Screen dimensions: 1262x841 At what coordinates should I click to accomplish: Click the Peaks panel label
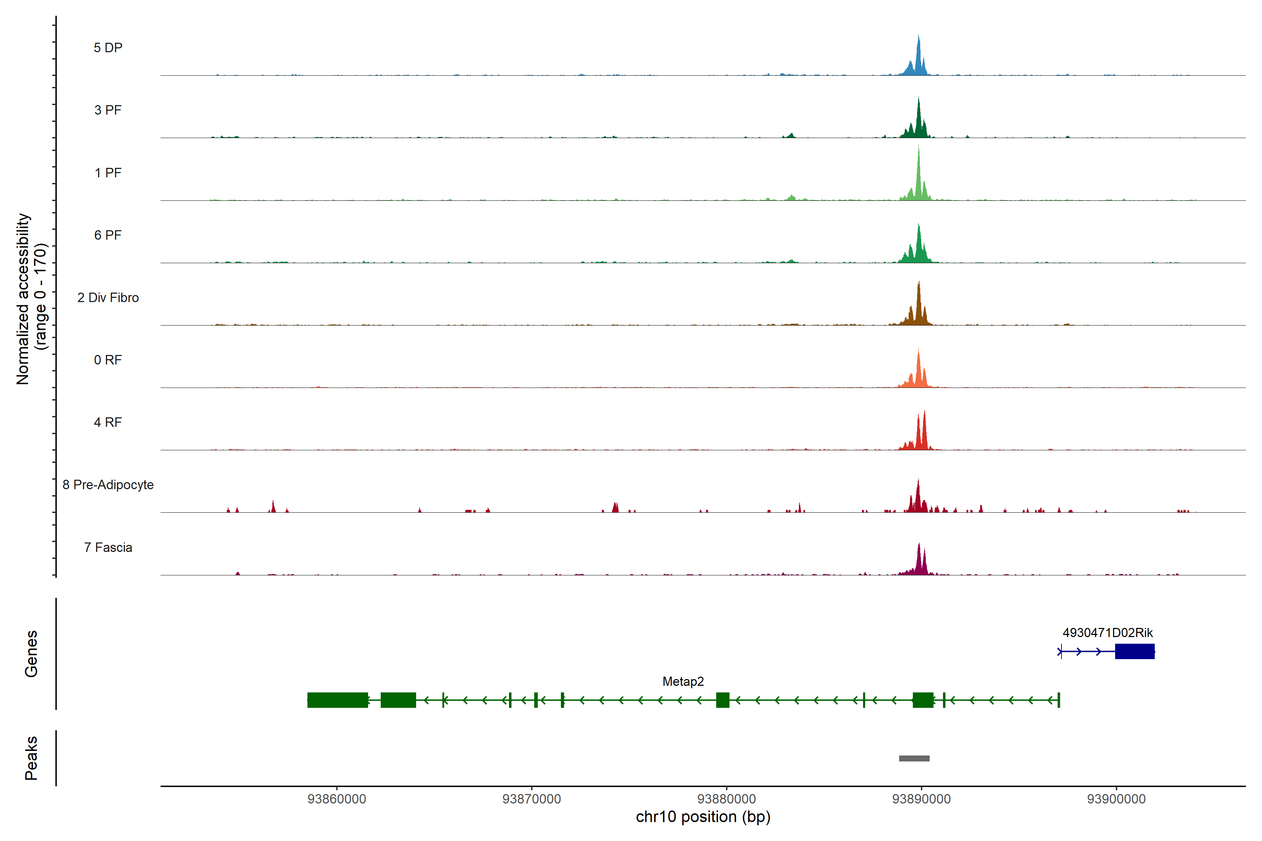pos(31,757)
